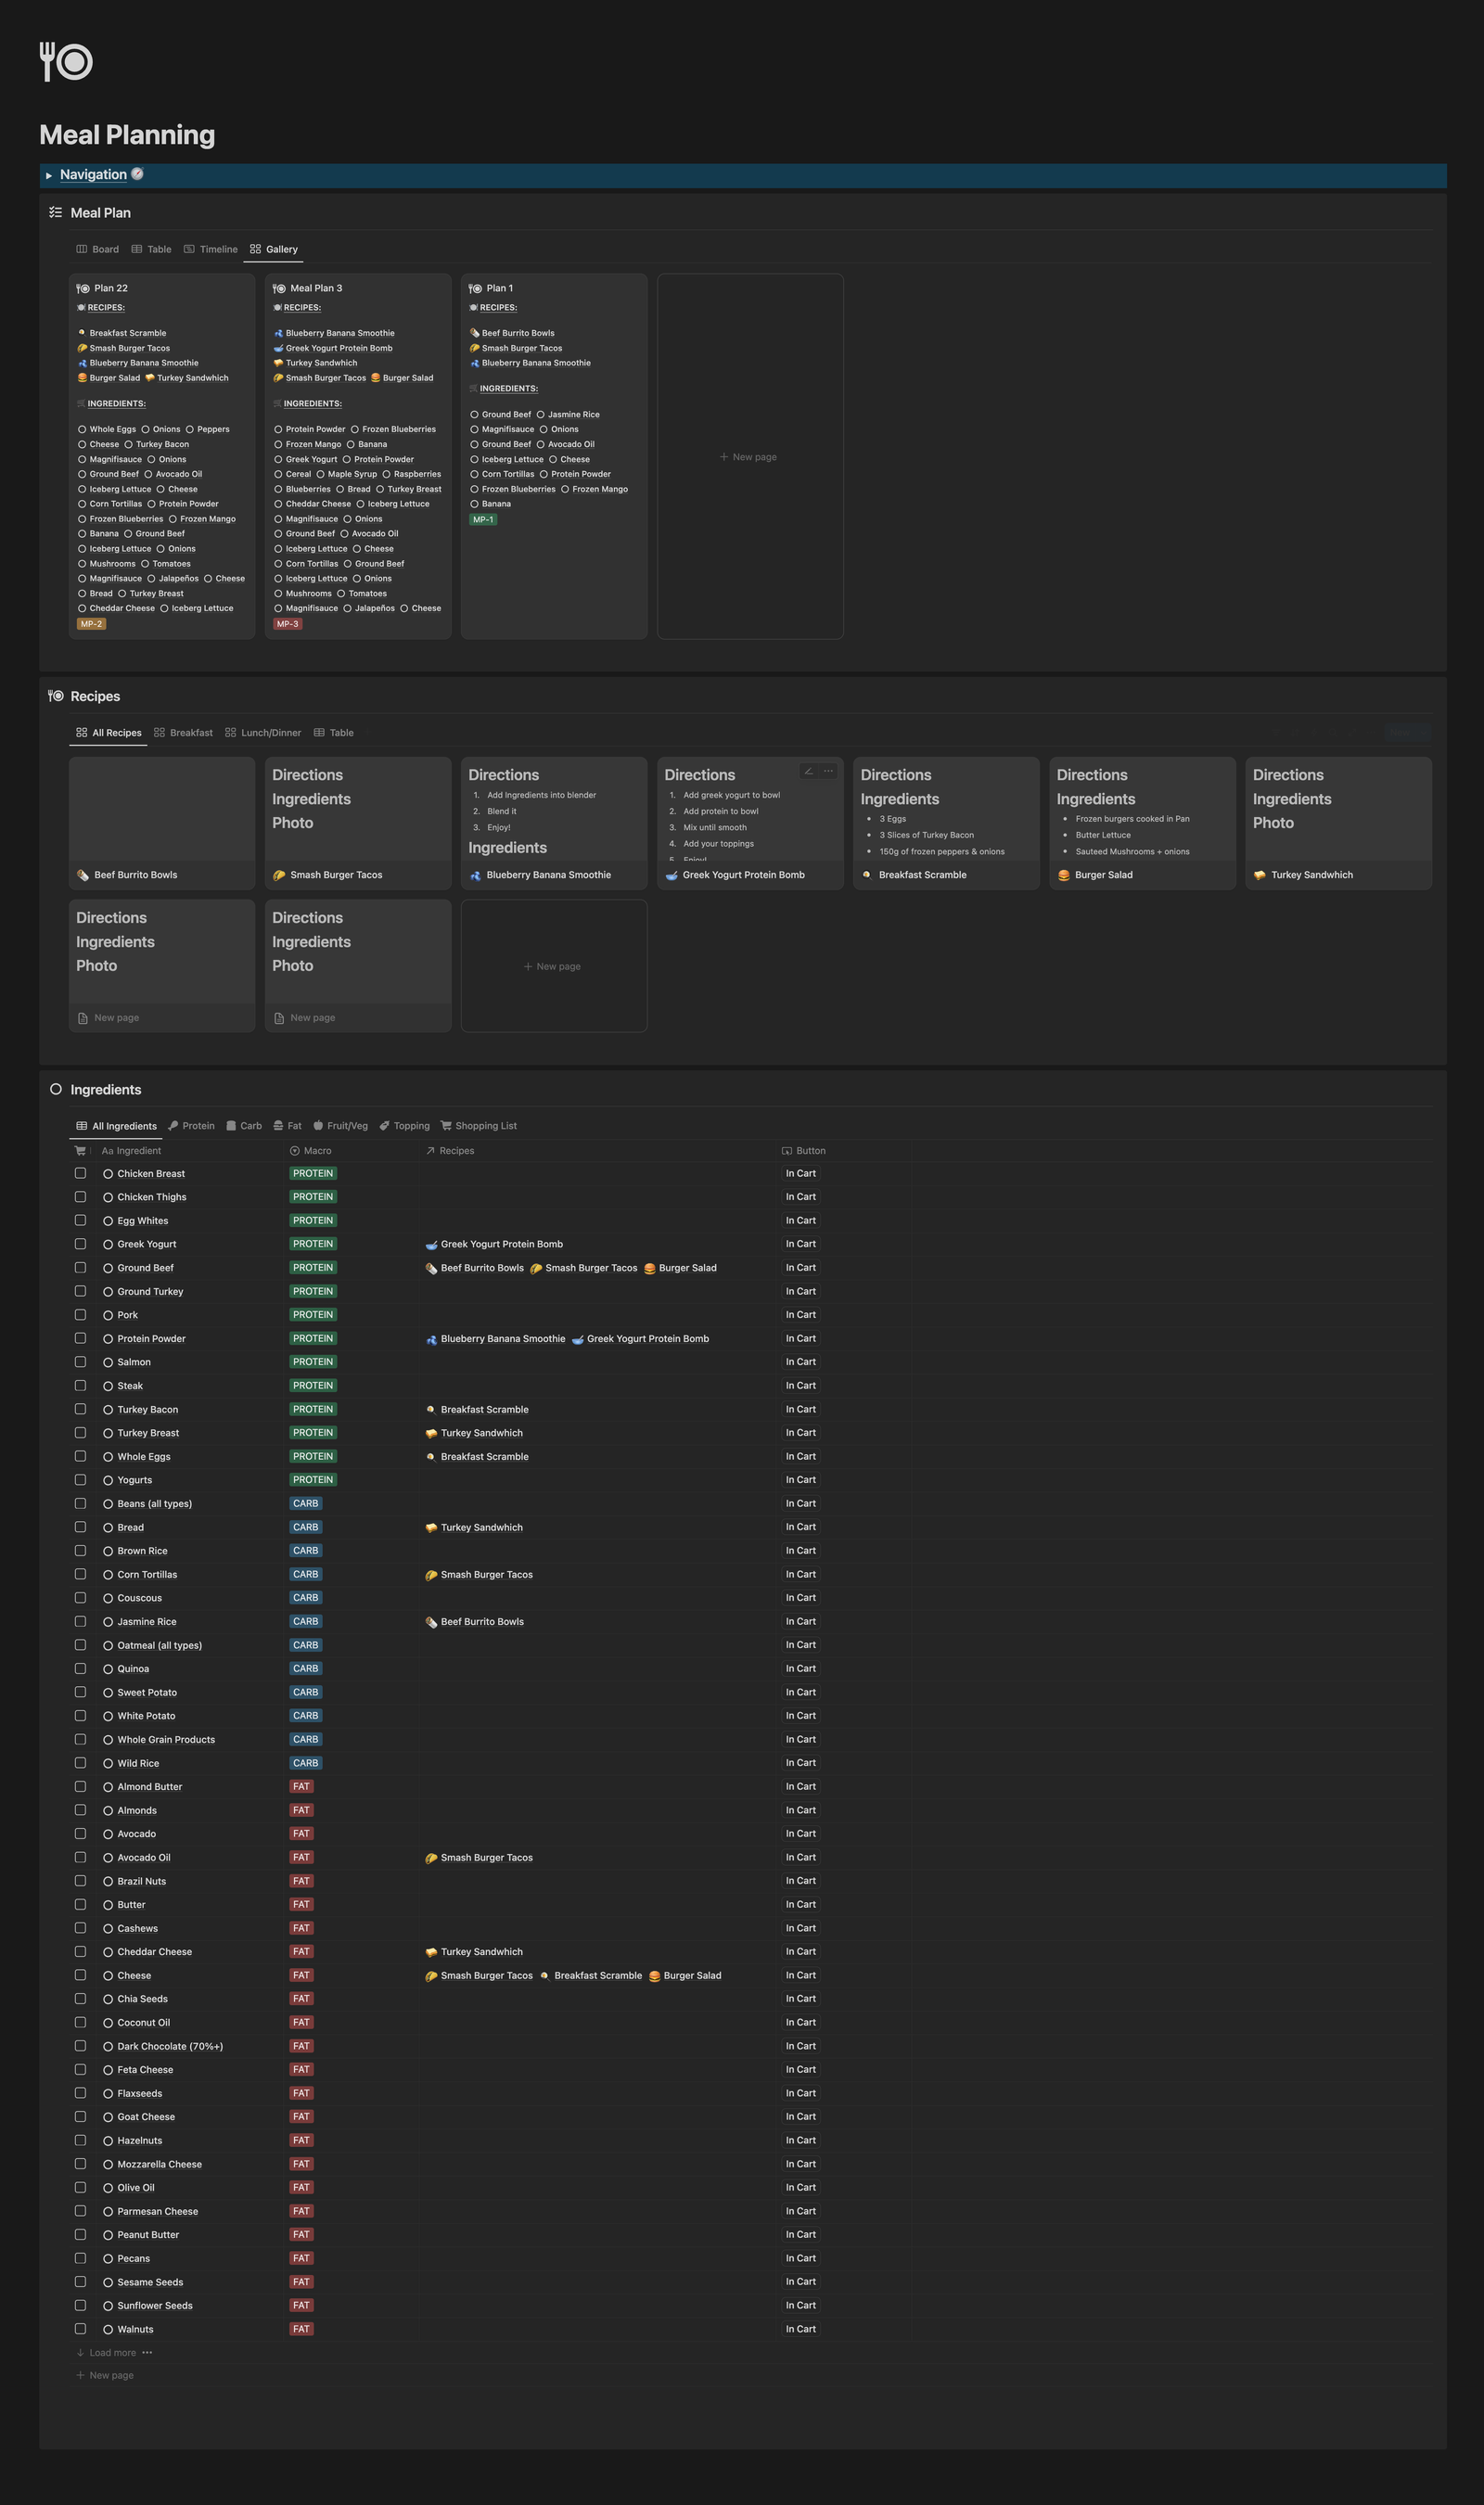Click the Plan 22 card plate icon
The height and width of the screenshot is (2505, 1484).
point(83,288)
